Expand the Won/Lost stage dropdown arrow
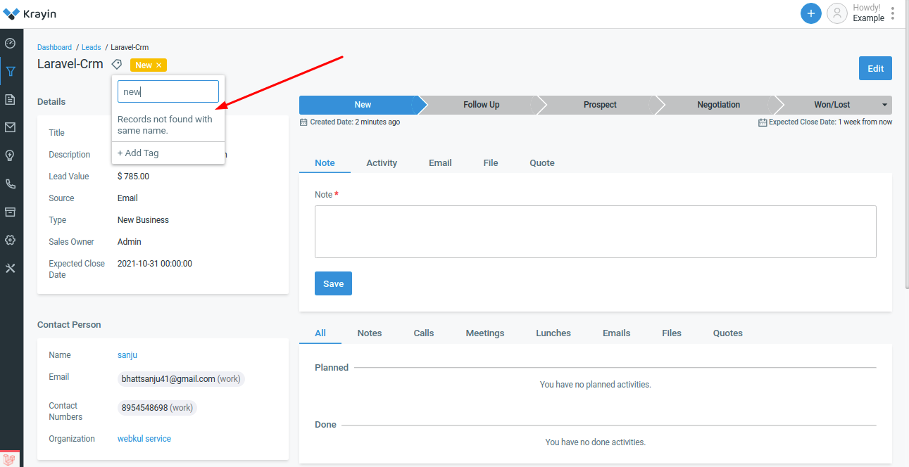Image resolution: width=909 pixels, height=467 pixels. tap(886, 105)
